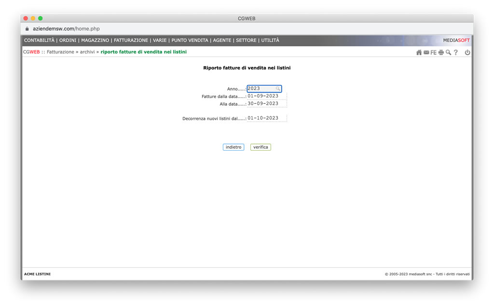This screenshot has height=307, width=494.
Task: Click the archivi breadcrumb
Action: [87, 52]
